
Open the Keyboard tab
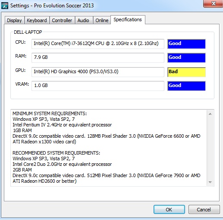click(37, 20)
